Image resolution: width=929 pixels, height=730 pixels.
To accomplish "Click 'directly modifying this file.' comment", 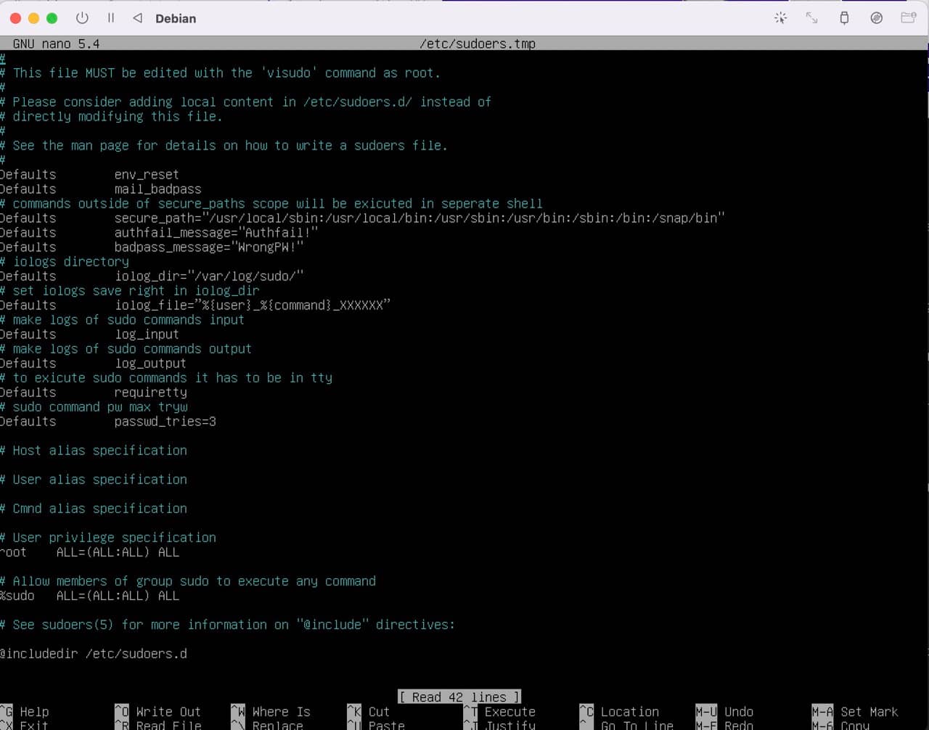I will (111, 116).
